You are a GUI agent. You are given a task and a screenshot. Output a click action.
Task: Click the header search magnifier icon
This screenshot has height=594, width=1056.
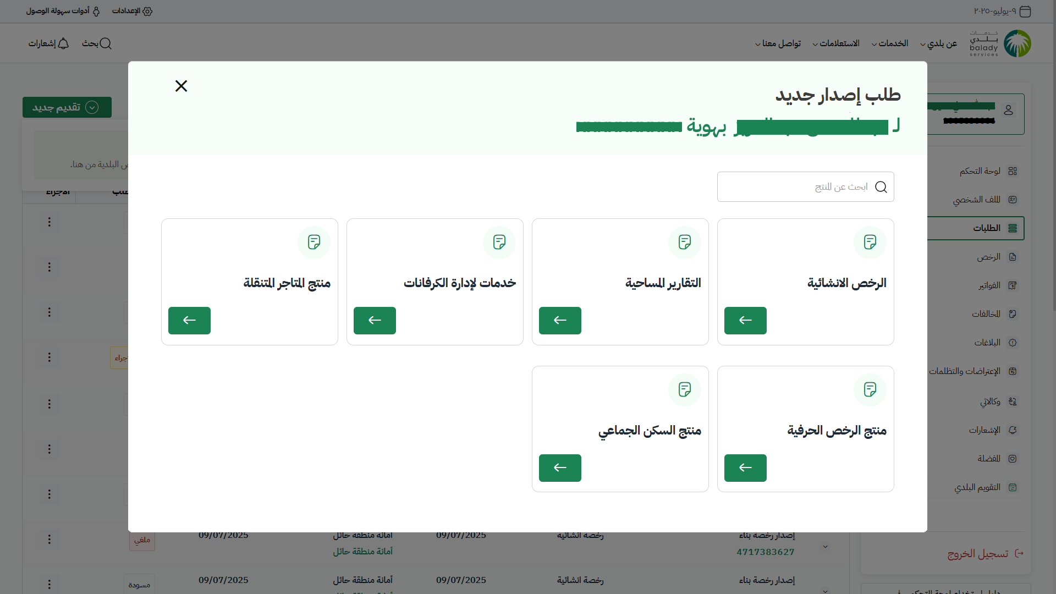pos(106,43)
